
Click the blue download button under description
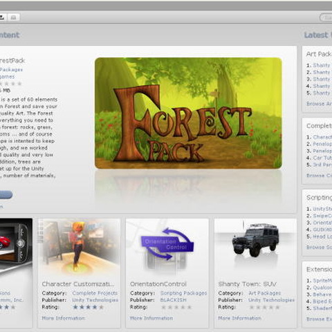click(x=6, y=194)
